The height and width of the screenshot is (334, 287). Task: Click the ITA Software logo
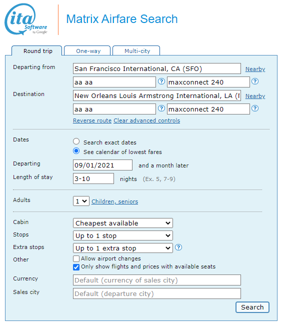(x=26, y=19)
